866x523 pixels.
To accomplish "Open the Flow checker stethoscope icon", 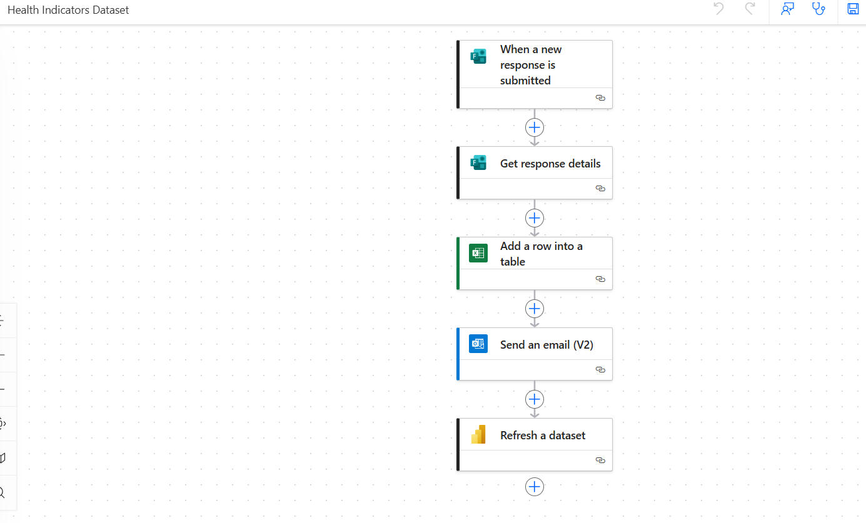I will pos(818,9).
